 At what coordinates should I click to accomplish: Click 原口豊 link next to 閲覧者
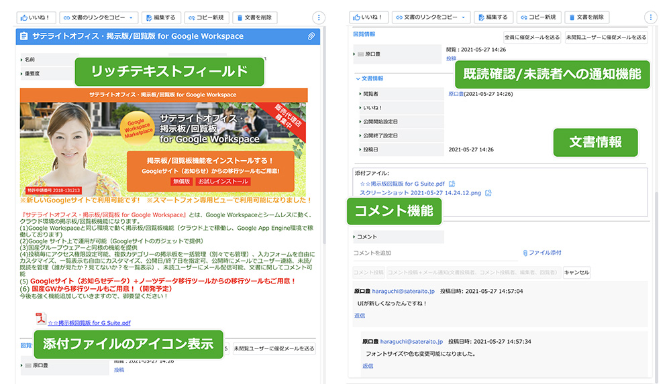point(456,94)
